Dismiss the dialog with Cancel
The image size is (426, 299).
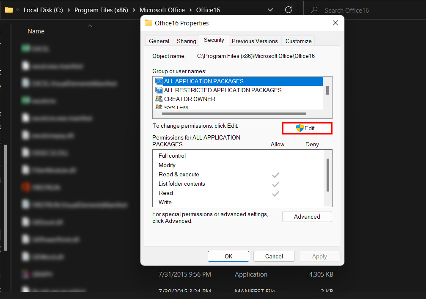[x=274, y=256]
